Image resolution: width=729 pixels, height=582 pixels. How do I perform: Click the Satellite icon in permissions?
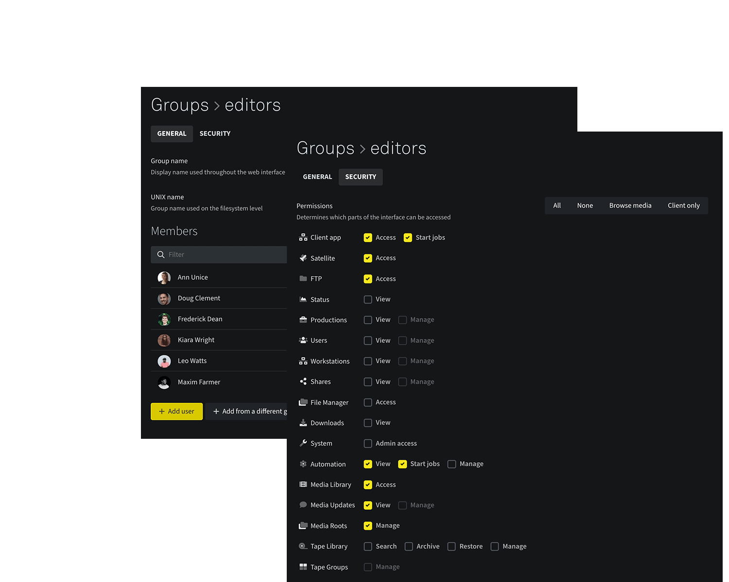coord(303,258)
